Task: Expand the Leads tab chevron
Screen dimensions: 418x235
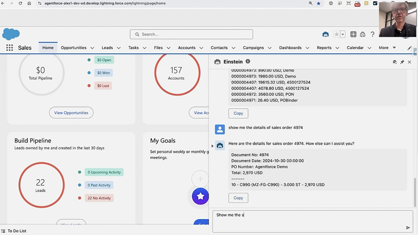Action: coord(119,48)
